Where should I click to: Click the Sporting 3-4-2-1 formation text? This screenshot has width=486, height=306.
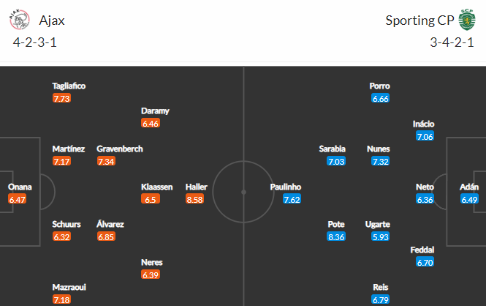(x=452, y=42)
